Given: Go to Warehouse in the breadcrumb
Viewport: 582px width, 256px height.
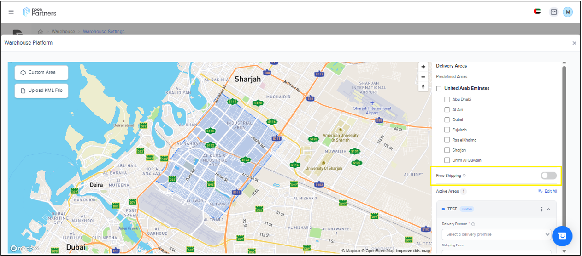Looking at the screenshot, I should pos(63,32).
